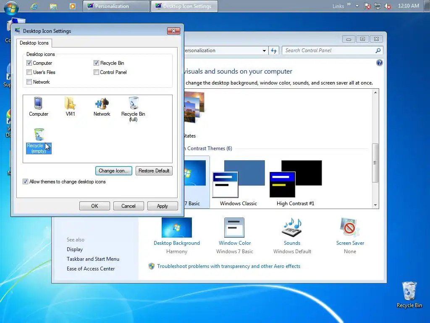This screenshot has width=430, height=323.
Task: Click the Links toolbar label
Action: pos(338,6)
